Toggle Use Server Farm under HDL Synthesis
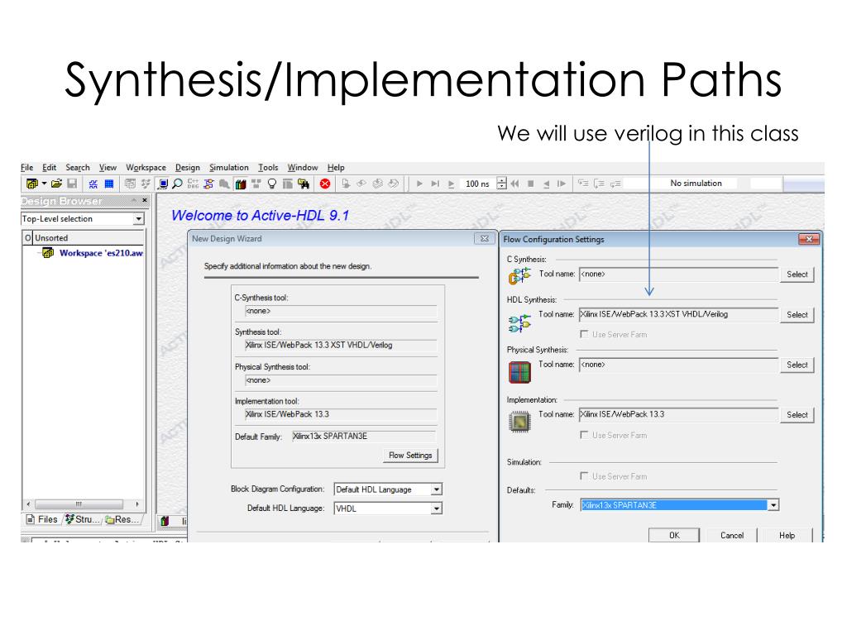The width and height of the screenshot is (847, 635). pos(584,334)
